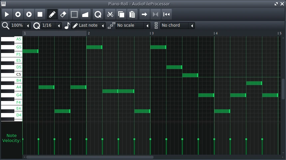Click the return-to-start playback position button
The height and width of the screenshot is (160, 286).
pyautogui.click(x=166, y=14)
